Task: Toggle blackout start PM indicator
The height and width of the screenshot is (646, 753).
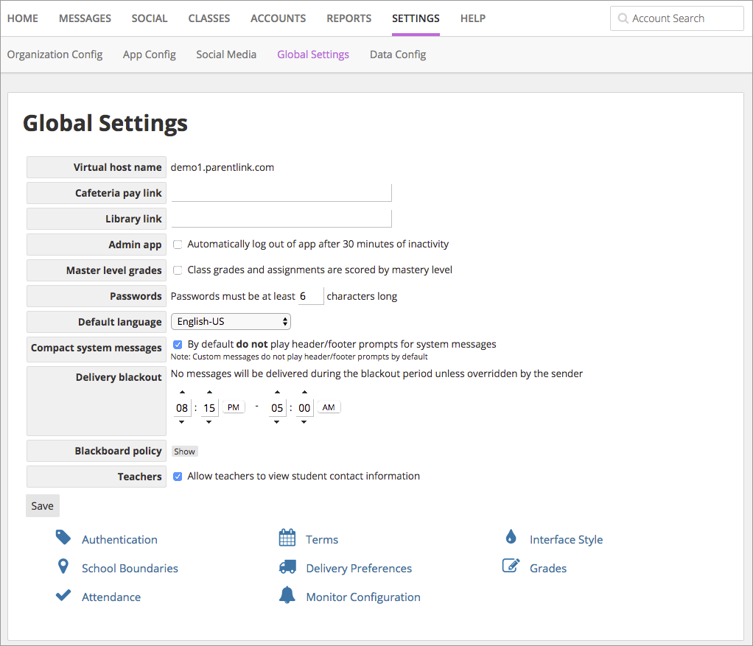Action: [x=234, y=407]
